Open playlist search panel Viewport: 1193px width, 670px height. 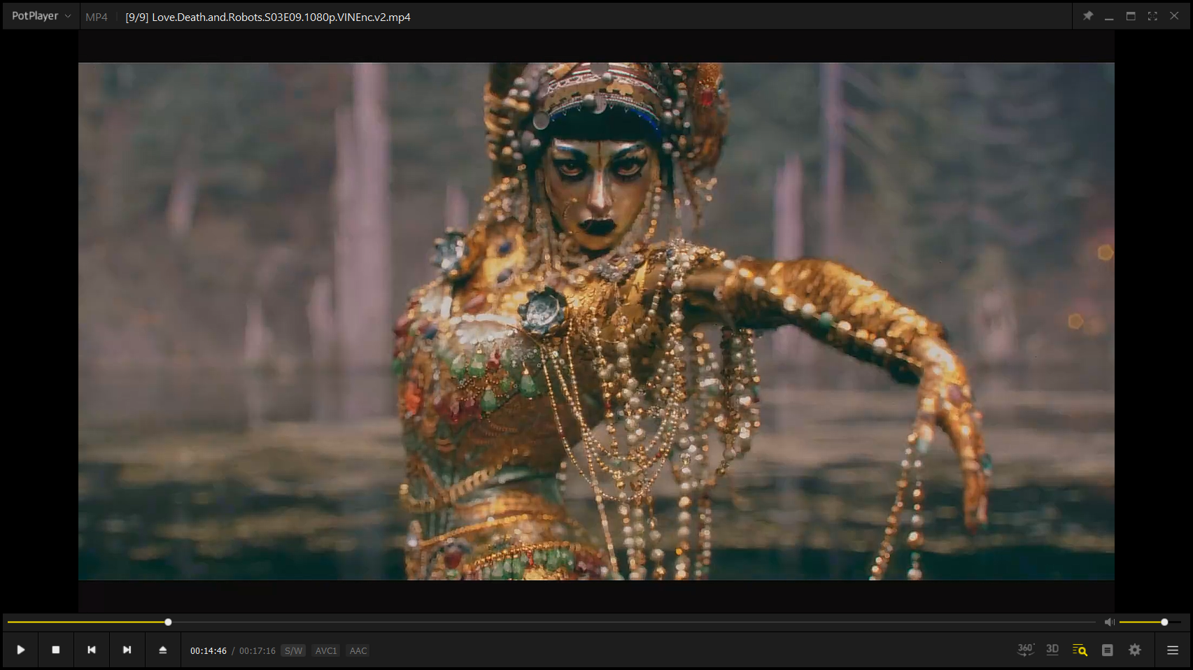pyautogui.click(x=1080, y=650)
